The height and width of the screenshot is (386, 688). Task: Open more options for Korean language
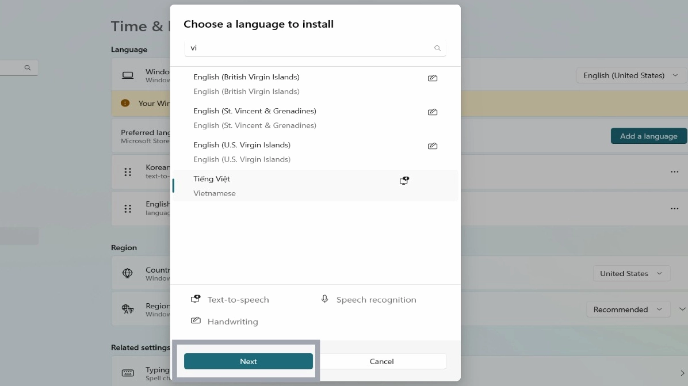[674, 172]
